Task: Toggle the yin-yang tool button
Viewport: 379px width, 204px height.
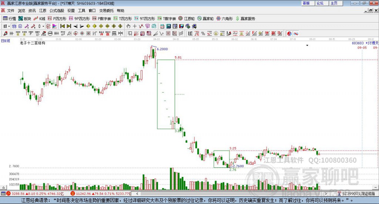Action: tap(289, 34)
